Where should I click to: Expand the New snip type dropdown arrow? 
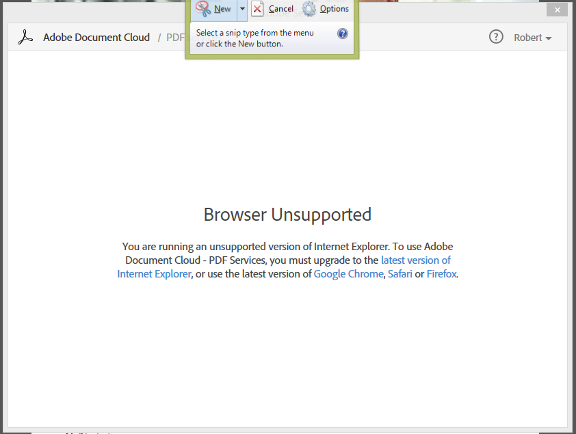(x=242, y=9)
